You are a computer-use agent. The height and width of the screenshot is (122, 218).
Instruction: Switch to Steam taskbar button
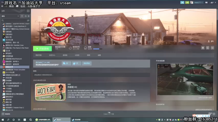(x=62, y=120)
